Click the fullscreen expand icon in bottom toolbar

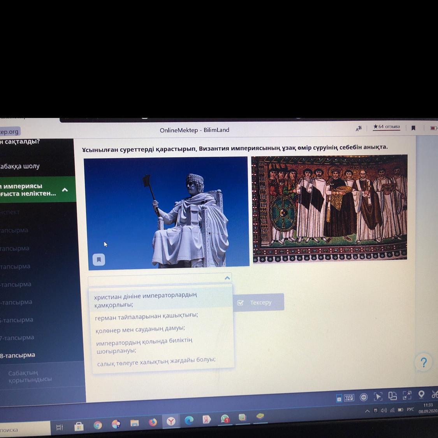pyautogui.click(x=407, y=395)
